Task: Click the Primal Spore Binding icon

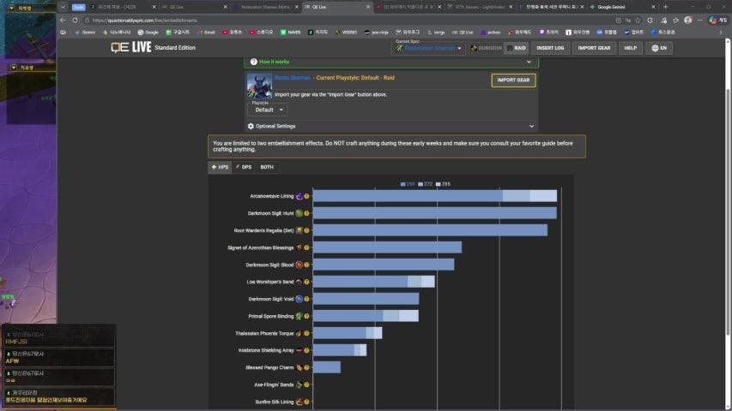Action: [299, 316]
